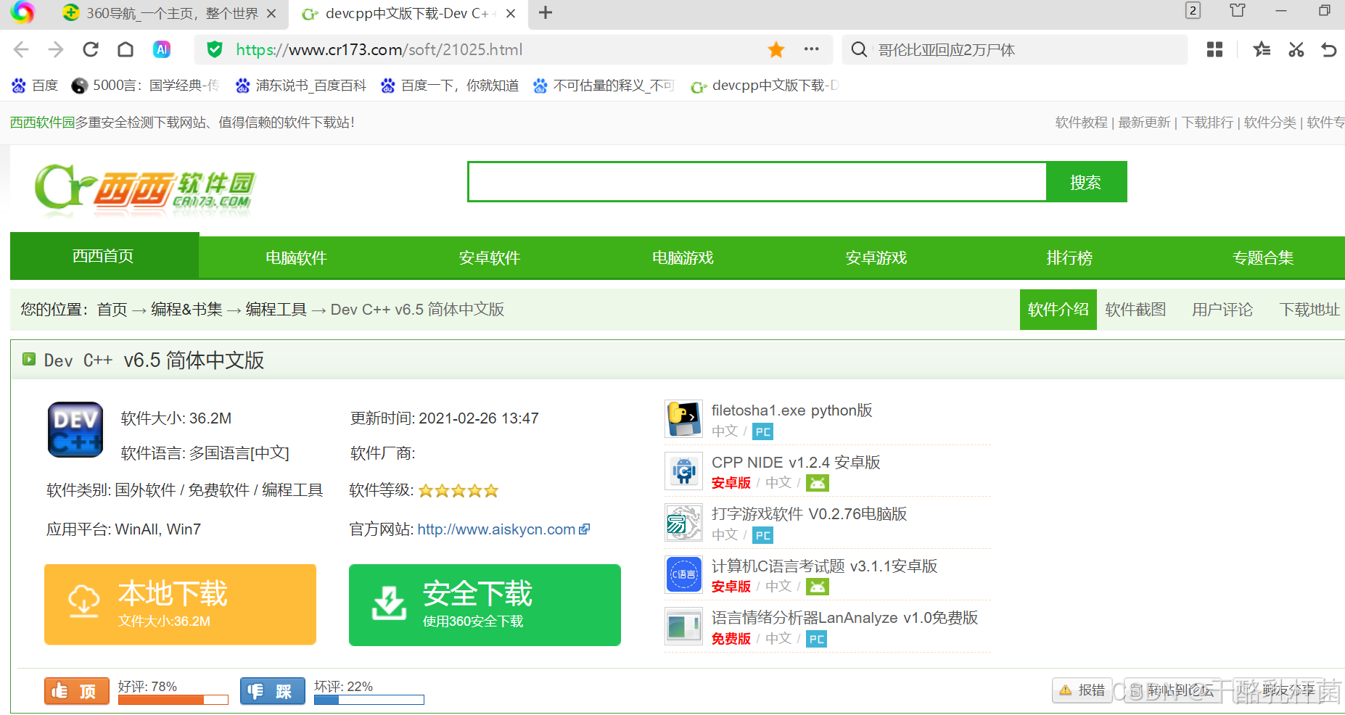Click the orange 本地下载 button
The width and height of the screenshot is (1345, 715).
coord(180,604)
